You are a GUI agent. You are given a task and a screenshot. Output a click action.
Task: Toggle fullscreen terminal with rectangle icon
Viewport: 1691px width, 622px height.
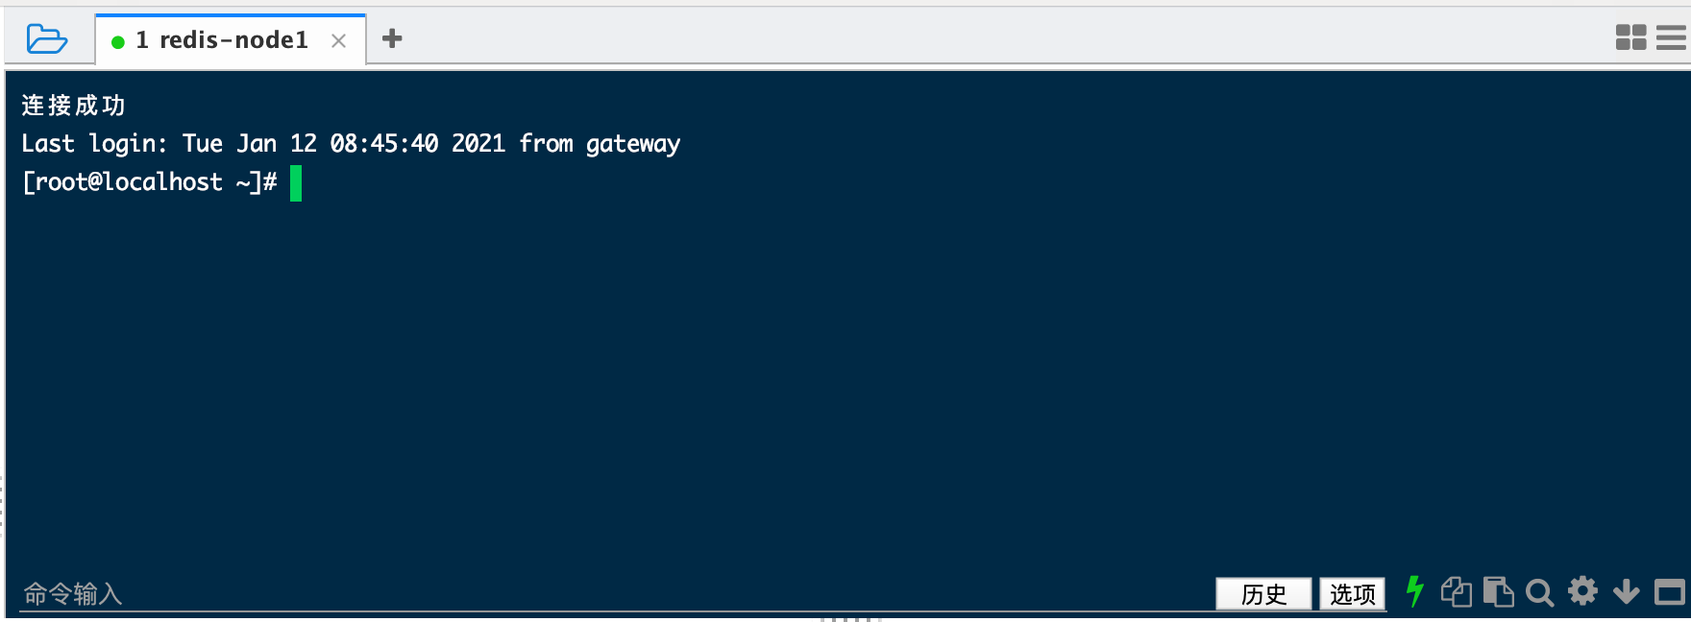point(1669,592)
